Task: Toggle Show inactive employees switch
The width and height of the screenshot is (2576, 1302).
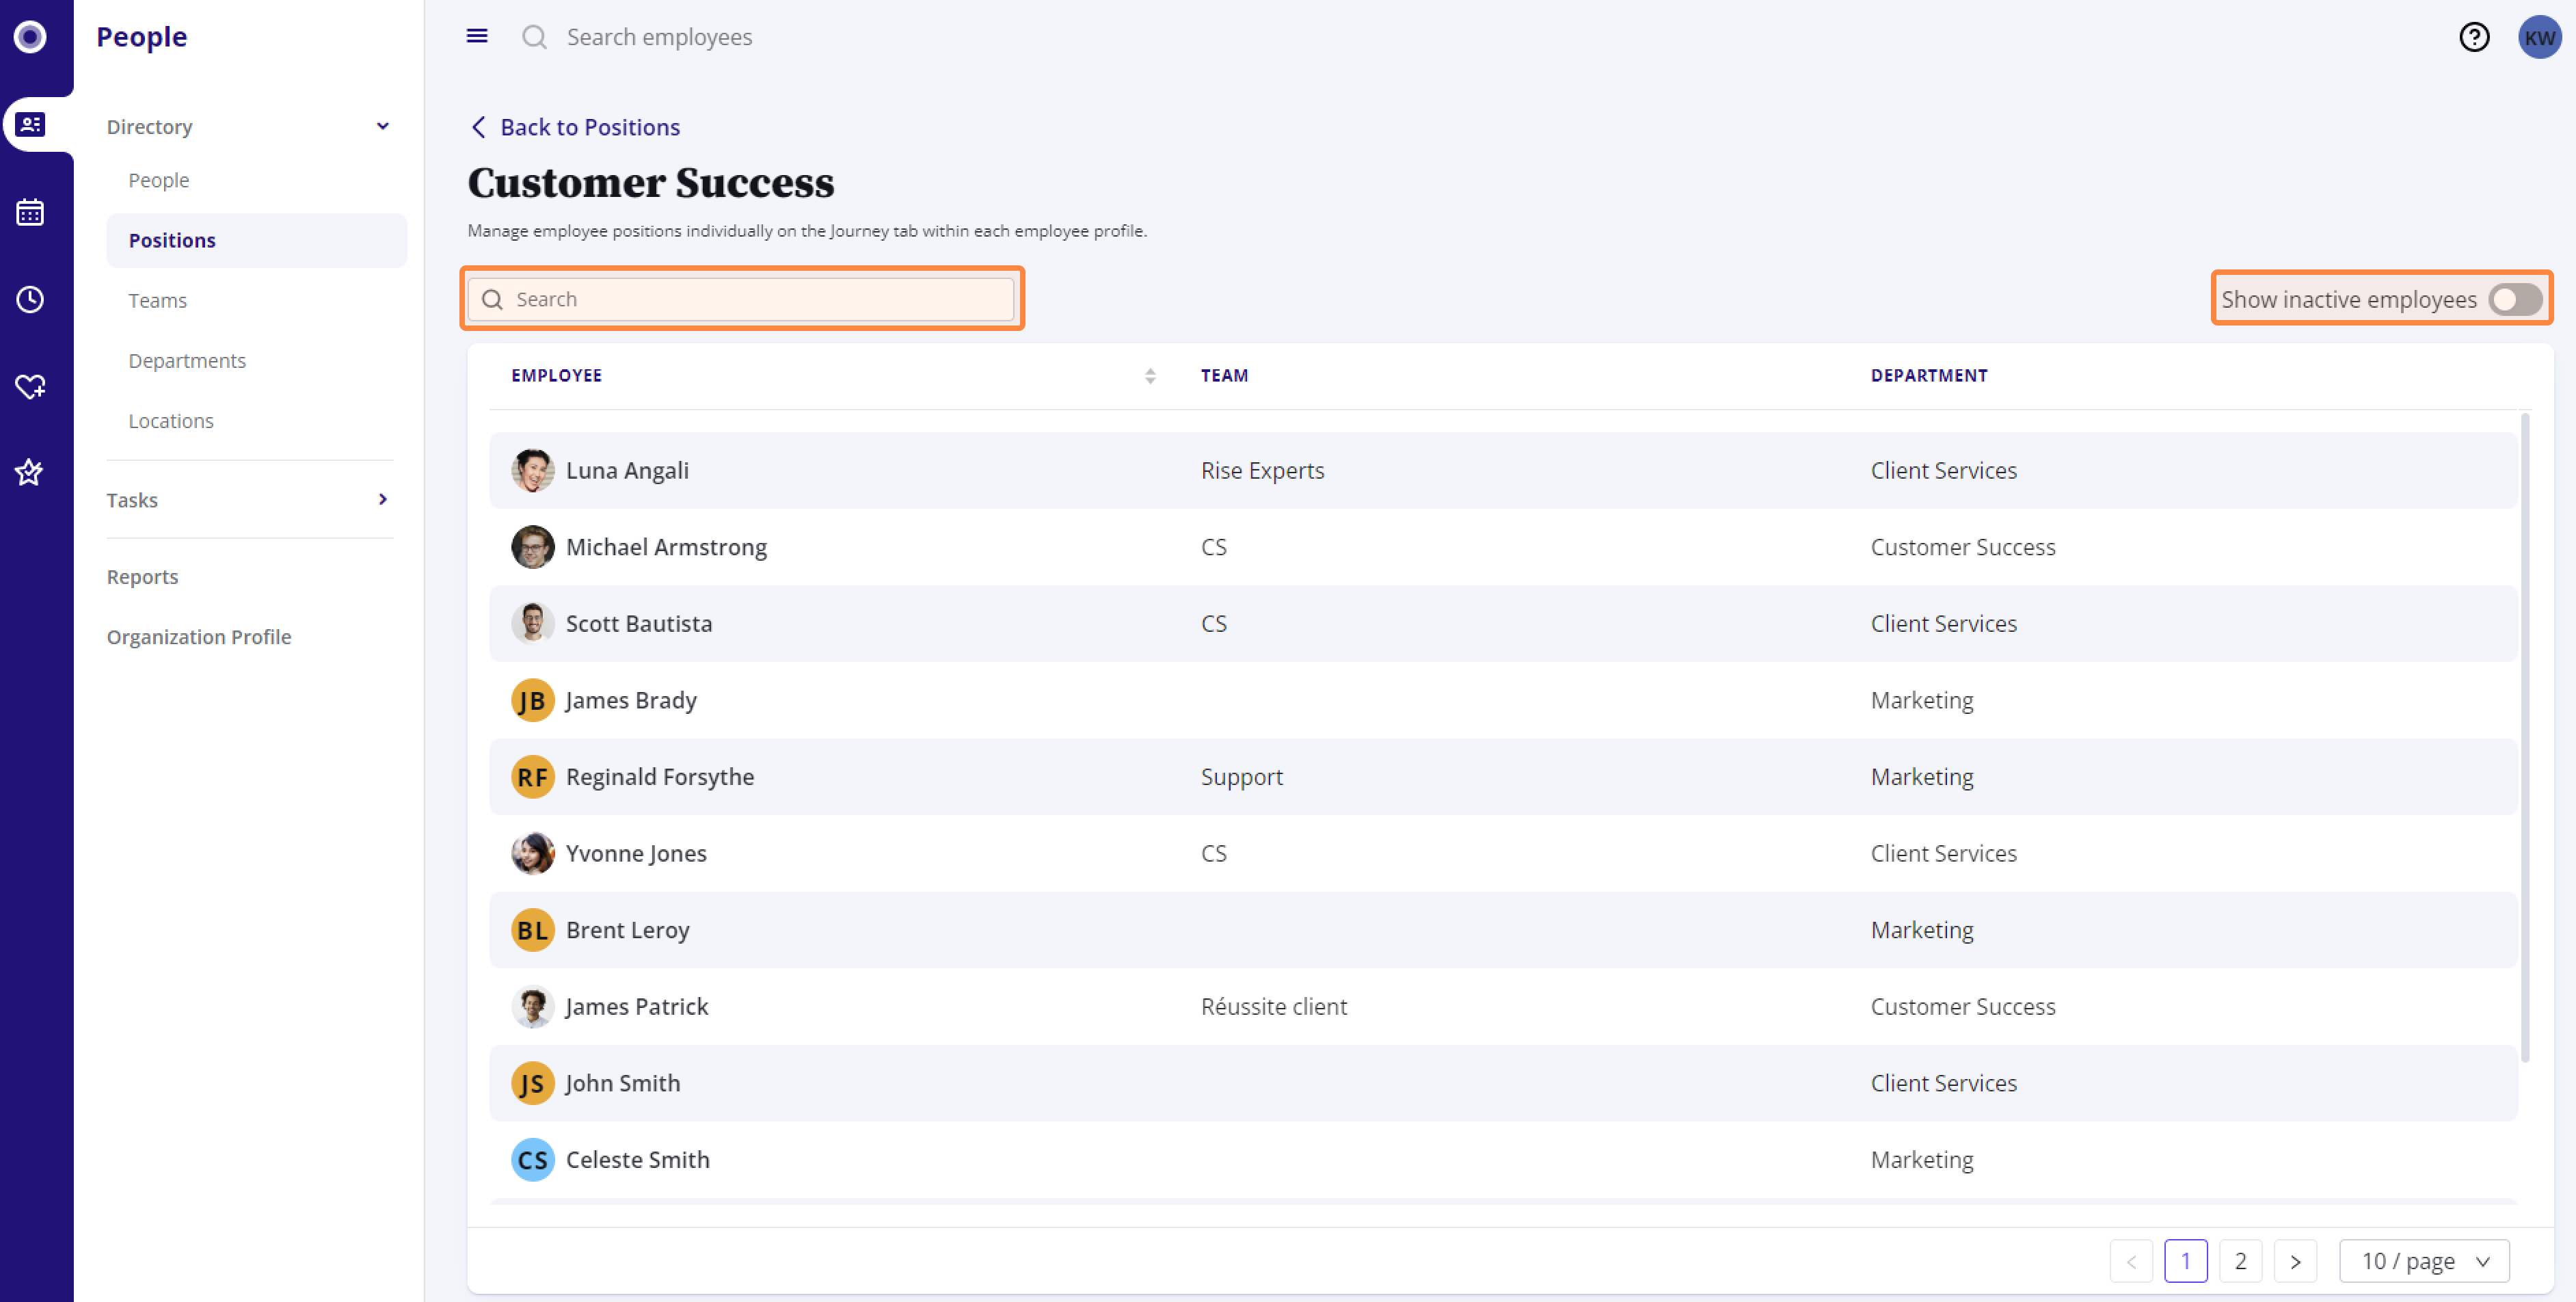Action: point(2515,299)
